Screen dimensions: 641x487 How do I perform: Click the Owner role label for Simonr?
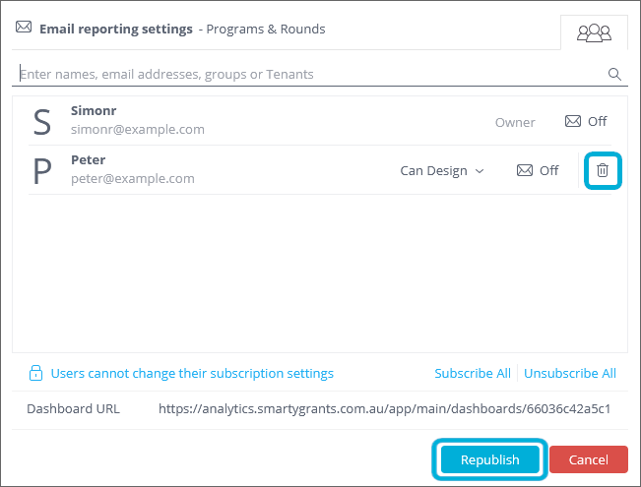(x=515, y=122)
